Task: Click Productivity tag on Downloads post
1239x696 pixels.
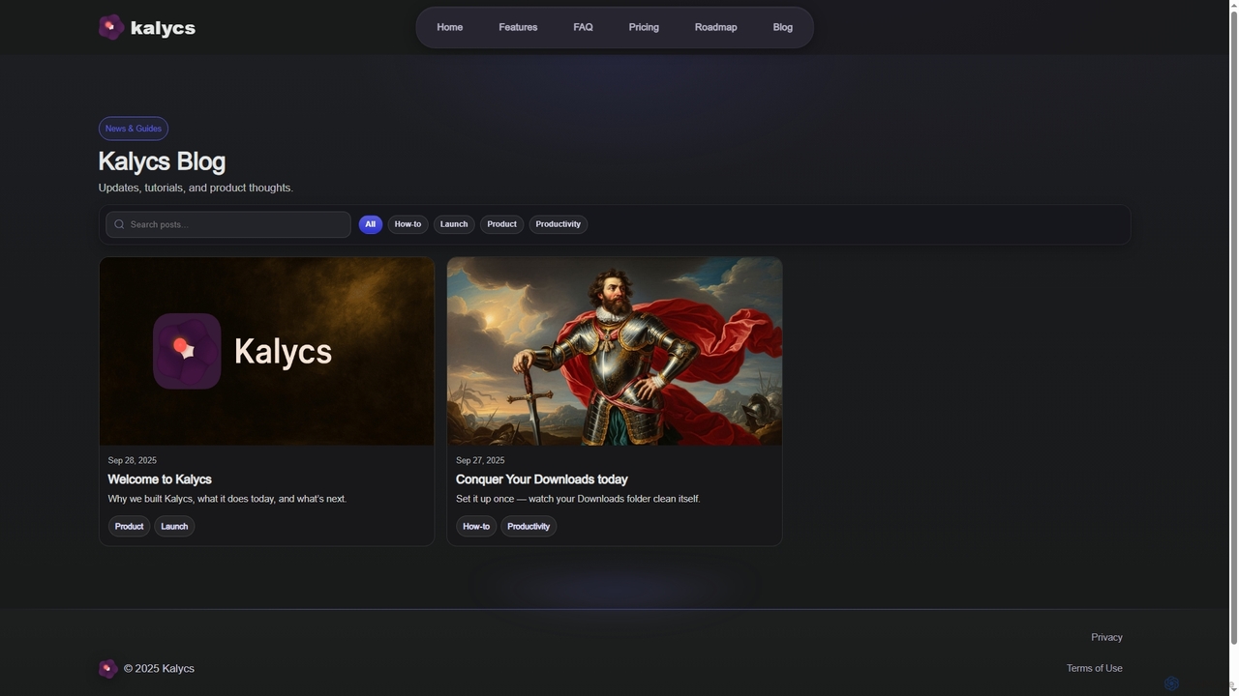Action: tap(529, 527)
